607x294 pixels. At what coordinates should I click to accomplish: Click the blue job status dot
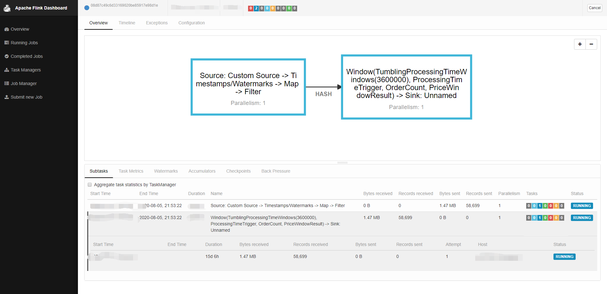87,8
